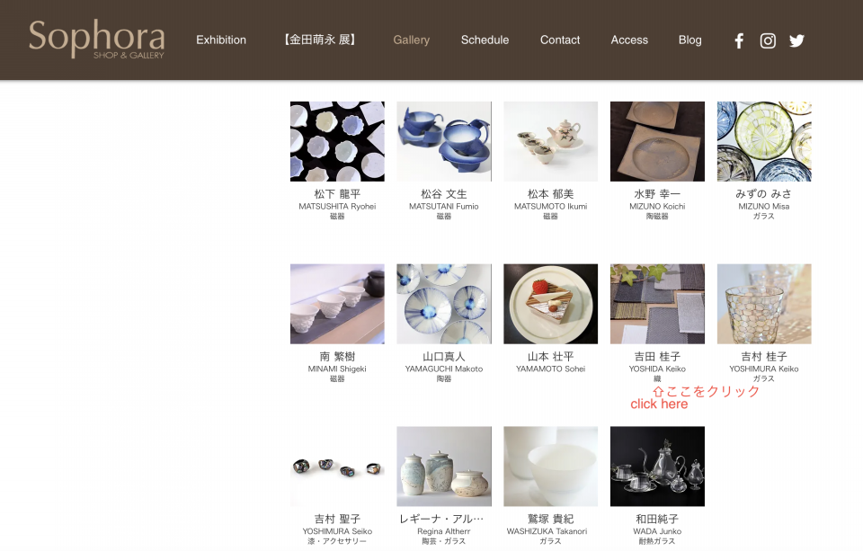The image size is (863, 551).
Task: Click the Gallery menu item
Action: coord(411,40)
